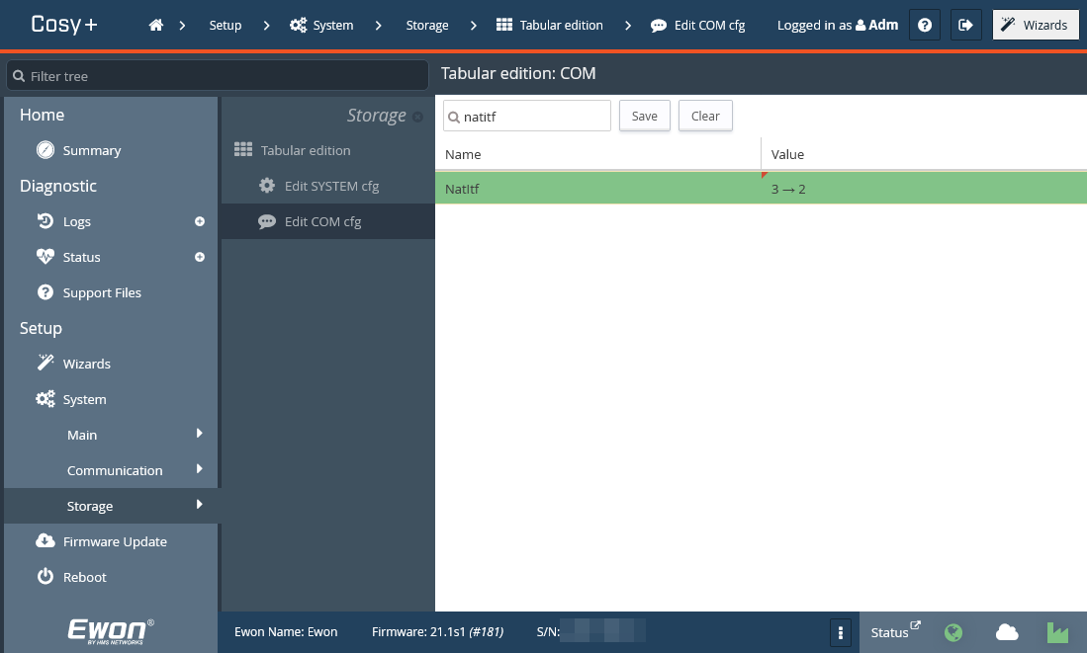Image resolution: width=1087 pixels, height=653 pixels.
Task: Click the Reboot power icon
Action: (x=45, y=576)
